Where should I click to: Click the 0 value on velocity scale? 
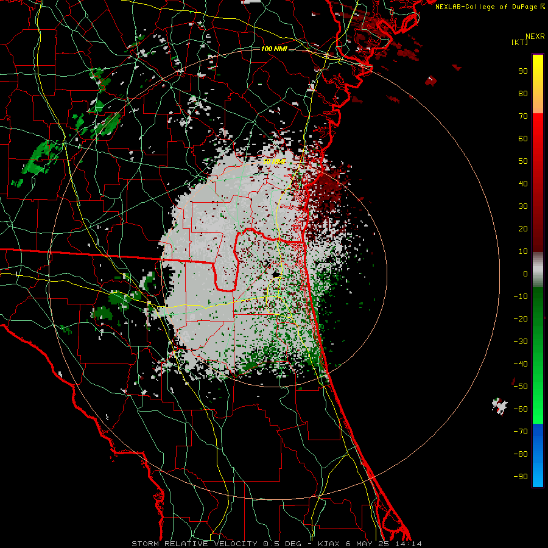(525, 274)
